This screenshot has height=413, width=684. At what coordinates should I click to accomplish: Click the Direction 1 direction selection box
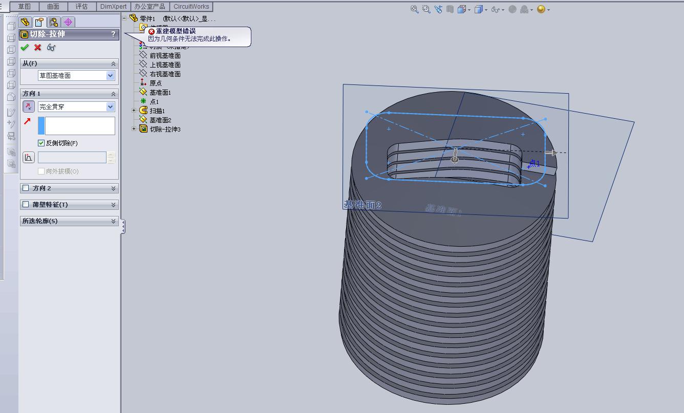tap(80, 126)
